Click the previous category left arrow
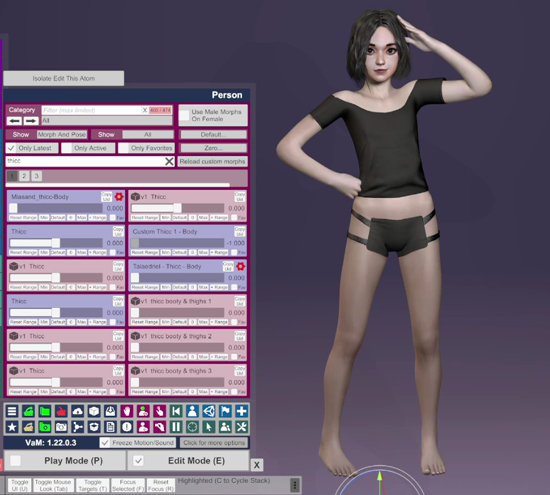The width and height of the screenshot is (550, 495). pos(14,120)
